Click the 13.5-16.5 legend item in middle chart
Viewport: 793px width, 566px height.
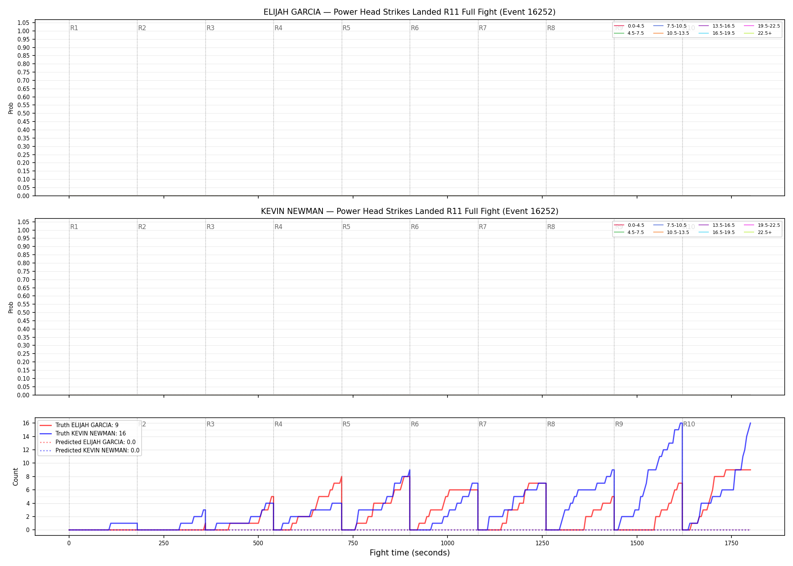[717, 225]
